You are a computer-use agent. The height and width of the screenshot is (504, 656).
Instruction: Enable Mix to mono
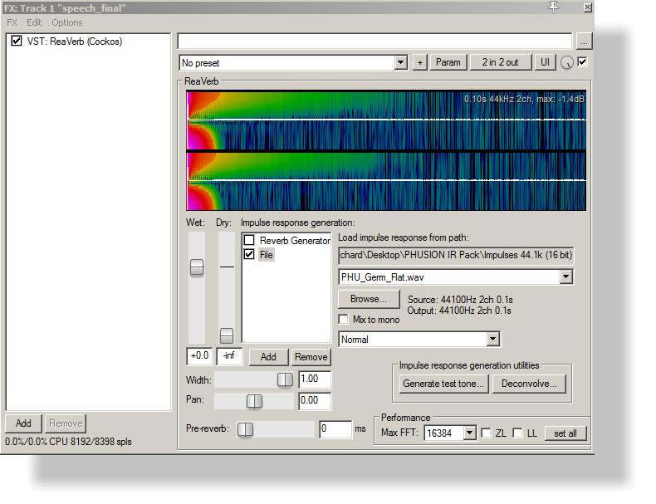tap(344, 320)
